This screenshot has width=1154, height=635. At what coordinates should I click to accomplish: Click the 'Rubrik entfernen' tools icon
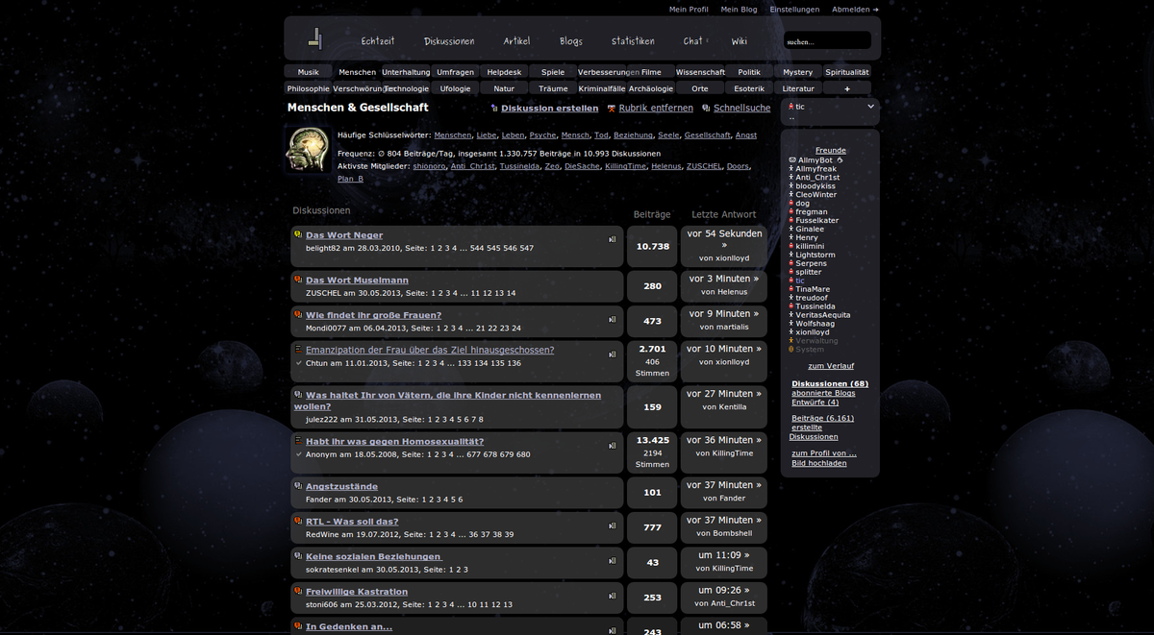click(612, 109)
